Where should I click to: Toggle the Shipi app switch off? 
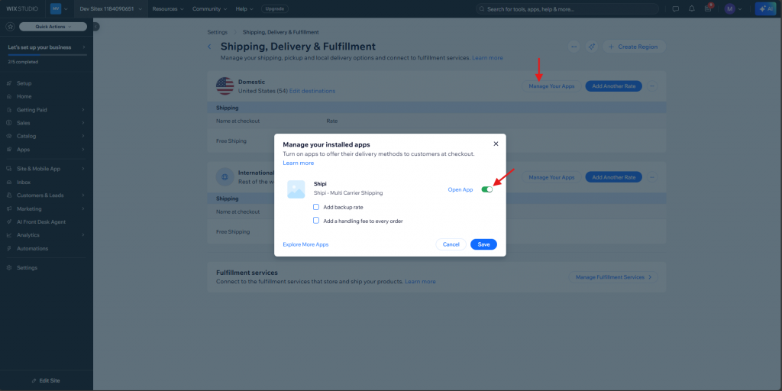[x=486, y=189]
